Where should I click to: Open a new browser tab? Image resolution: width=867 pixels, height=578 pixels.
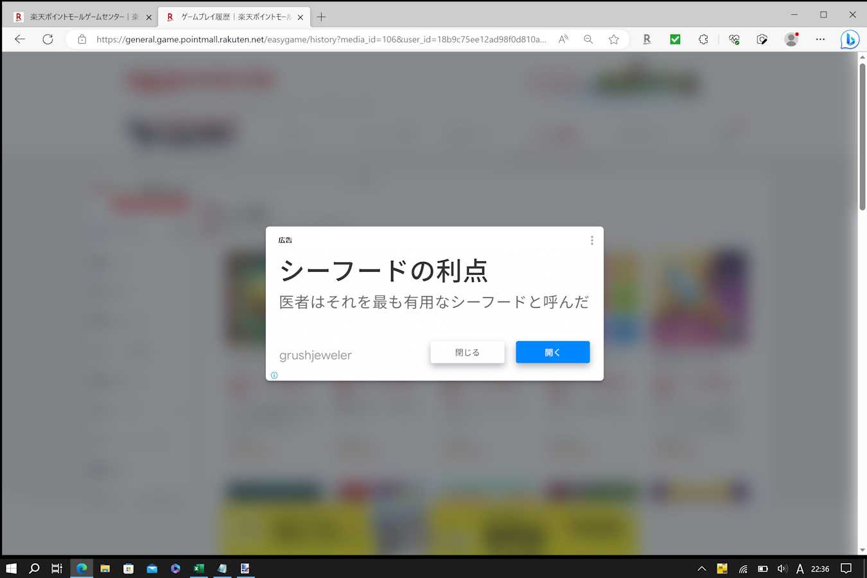pyautogui.click(x=321, y=17)
